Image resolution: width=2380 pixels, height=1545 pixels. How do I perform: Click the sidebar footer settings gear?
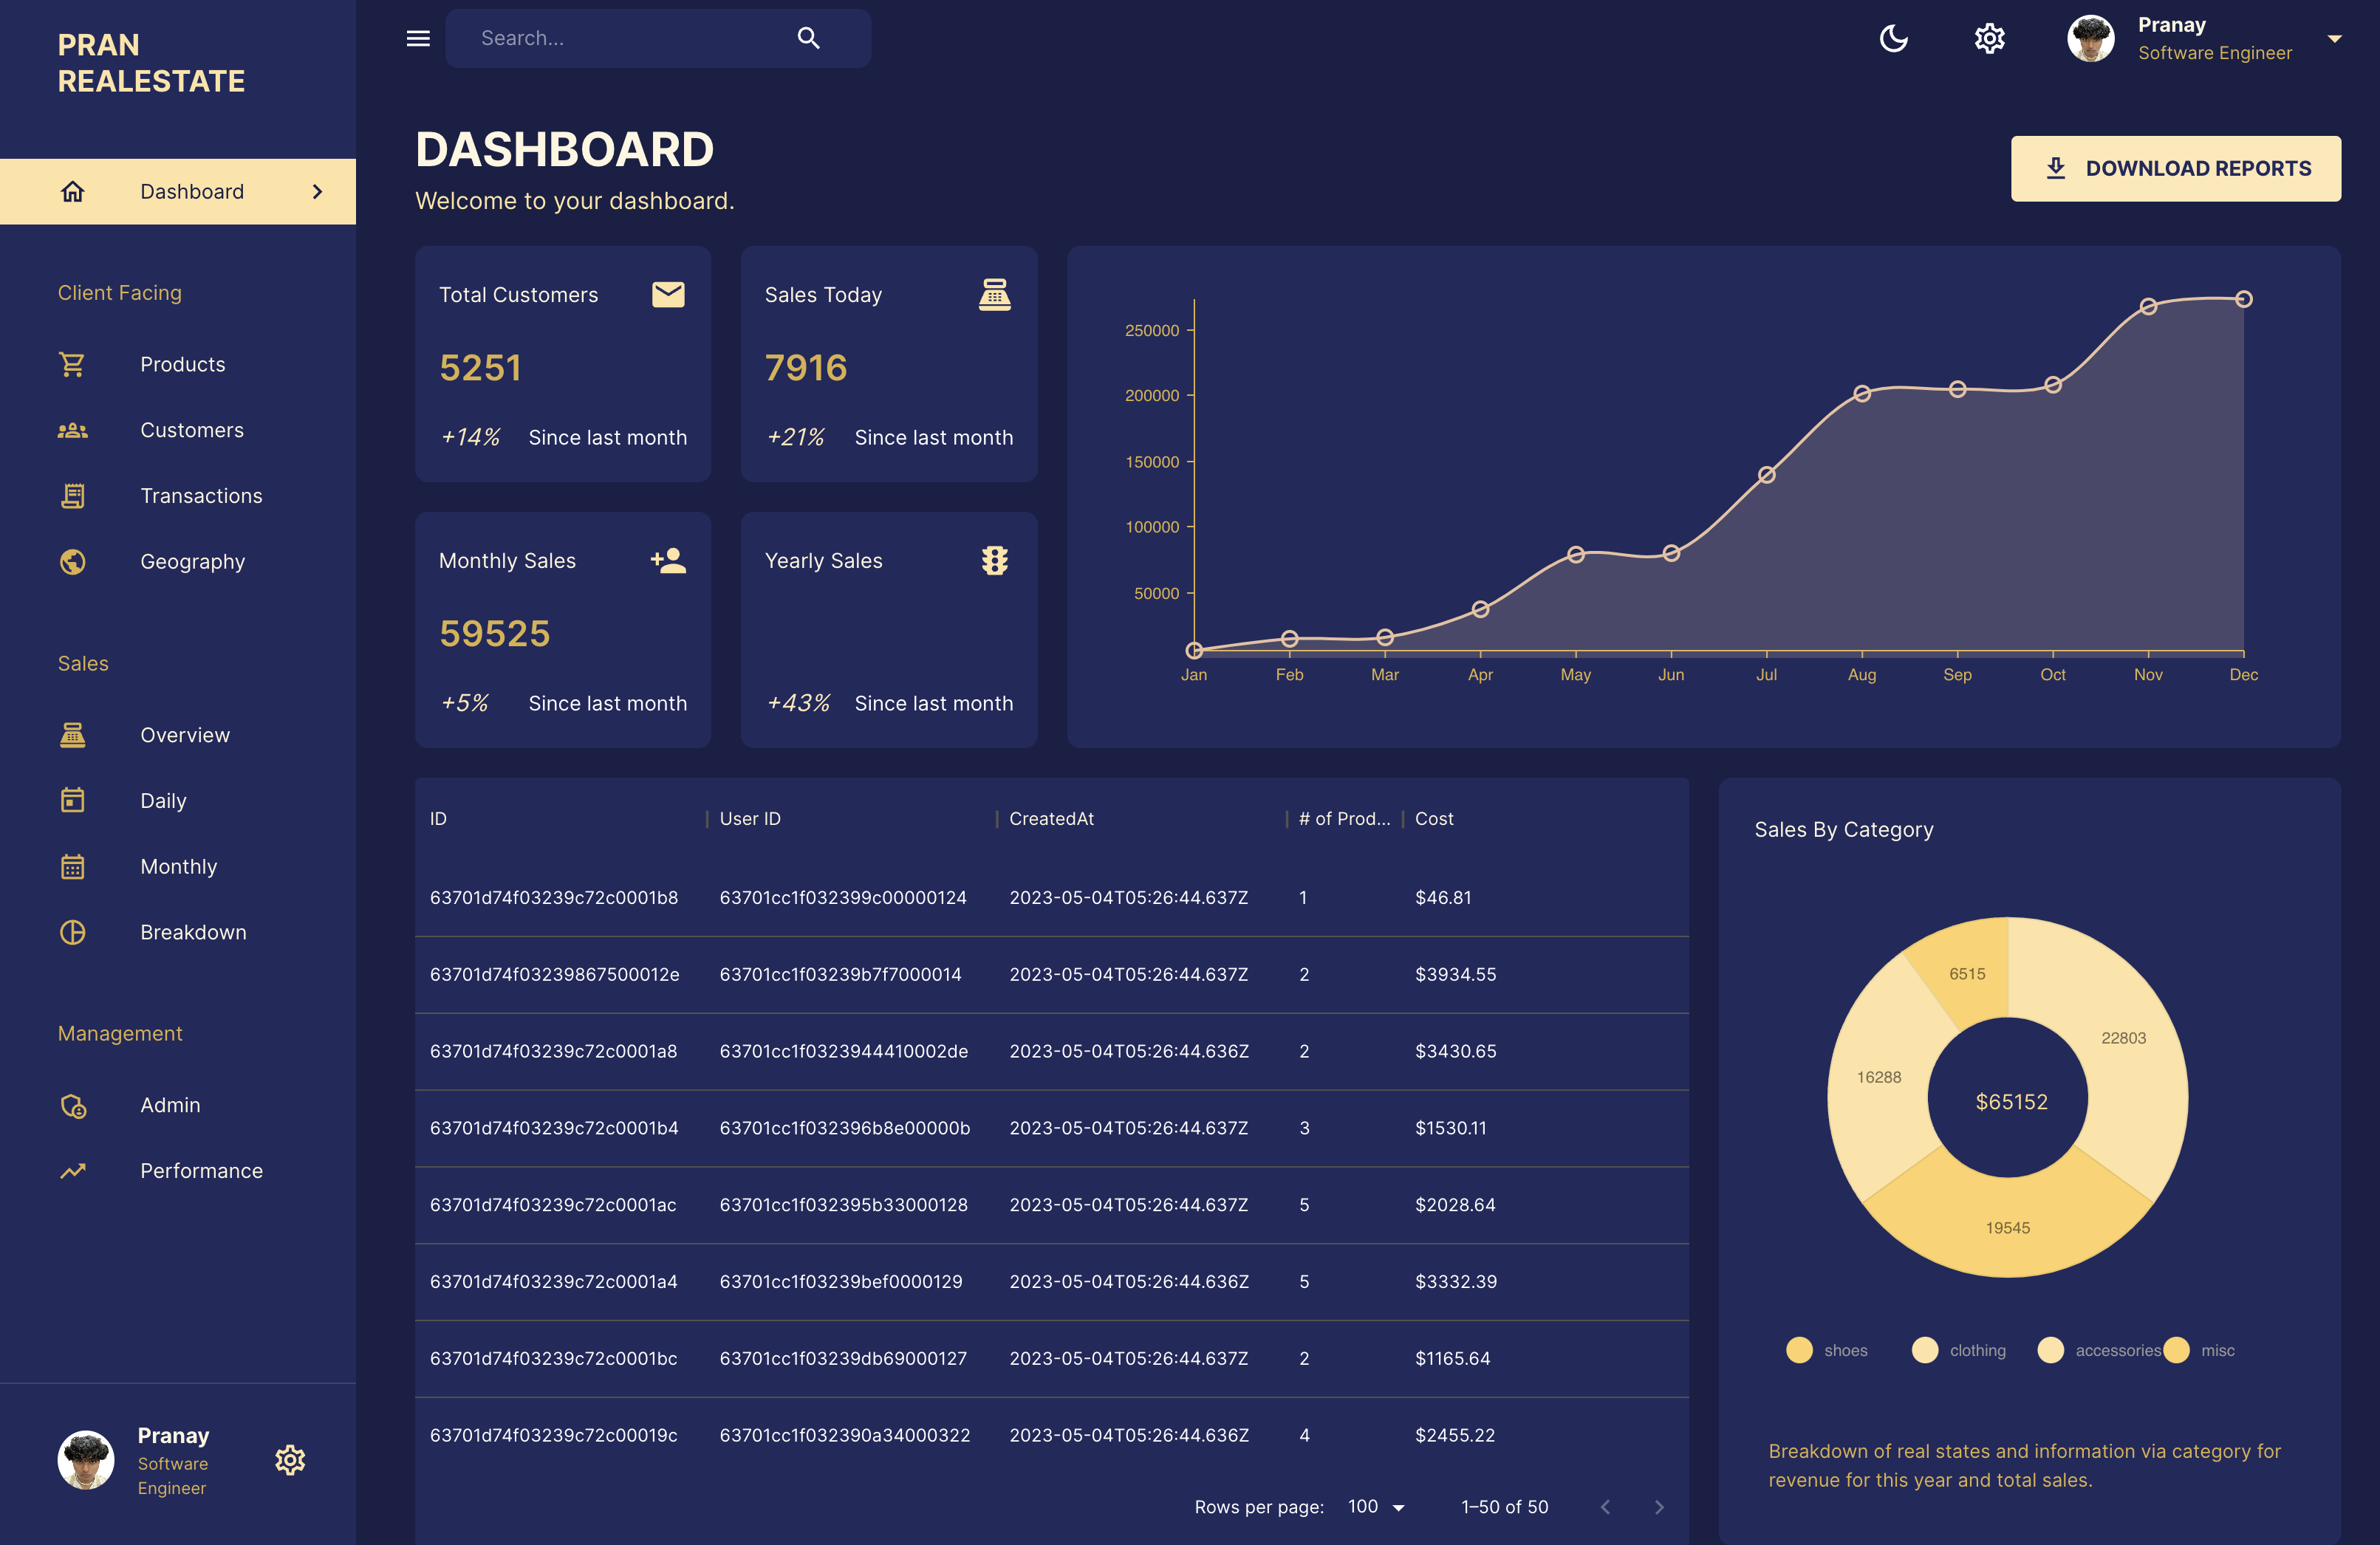290,1460
